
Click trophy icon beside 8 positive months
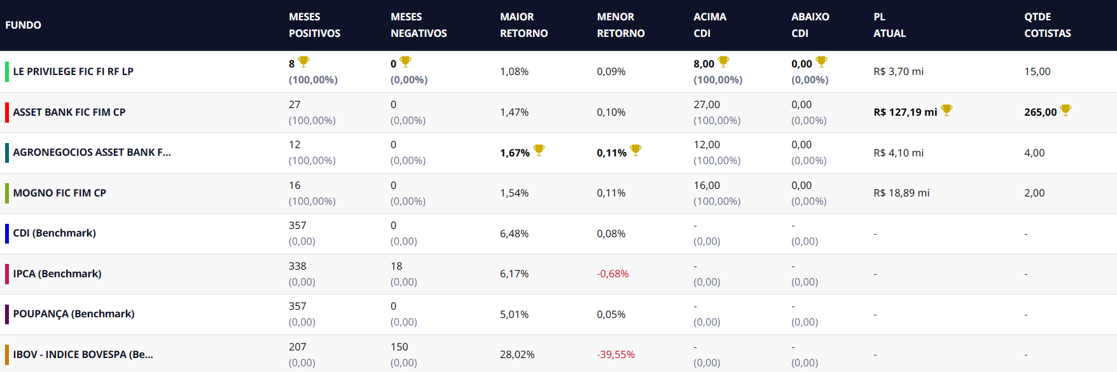pyautogui.click(x=303, y=62)
